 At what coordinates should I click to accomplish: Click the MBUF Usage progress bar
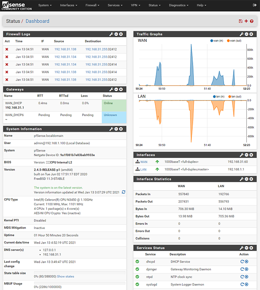point(80,283)
